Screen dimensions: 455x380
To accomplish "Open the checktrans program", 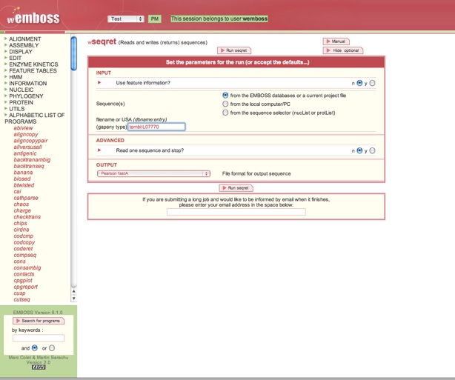I will pos(27,217).
